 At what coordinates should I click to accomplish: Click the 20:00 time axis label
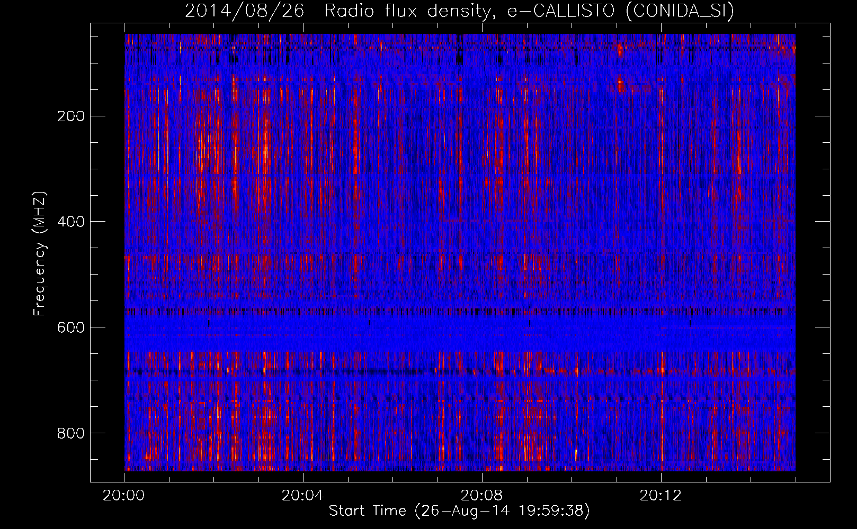coord(124,495)
